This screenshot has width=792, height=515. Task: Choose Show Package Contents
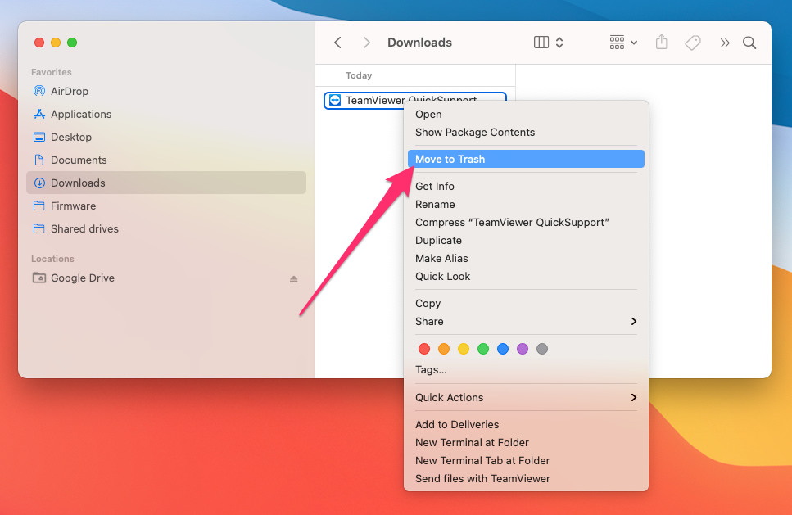[526, 133]
